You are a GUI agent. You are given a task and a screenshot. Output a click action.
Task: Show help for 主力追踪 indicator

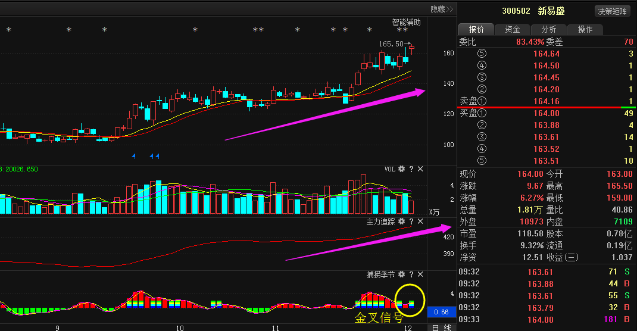click(x=411, y=221)
